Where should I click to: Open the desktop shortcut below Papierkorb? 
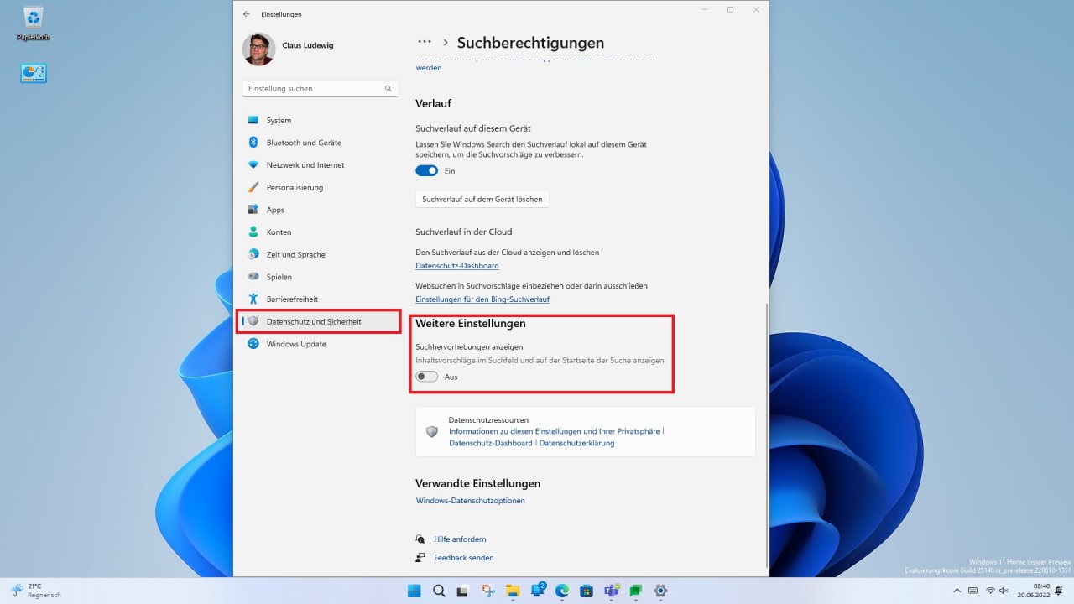pyautogui.click(x=34, y=74)
